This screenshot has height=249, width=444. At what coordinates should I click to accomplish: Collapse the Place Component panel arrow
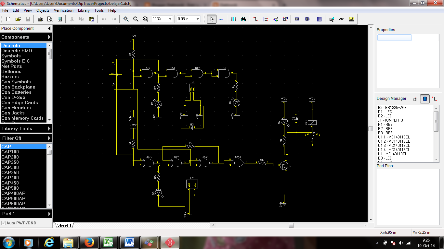pos(49,28)
